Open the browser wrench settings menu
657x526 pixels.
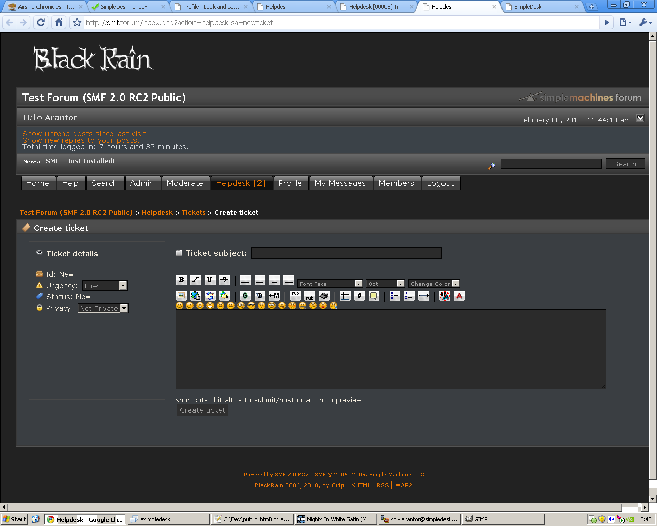pyautogui.click(x=645, y=22)
